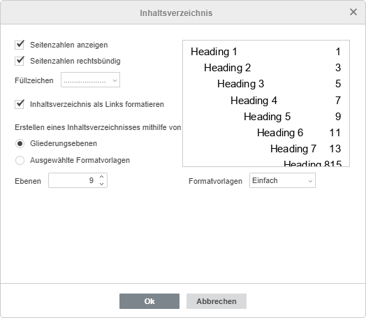Click Heading 4 preview entry
The height and width of the screenshot is (318, 366).
[254, 101]
